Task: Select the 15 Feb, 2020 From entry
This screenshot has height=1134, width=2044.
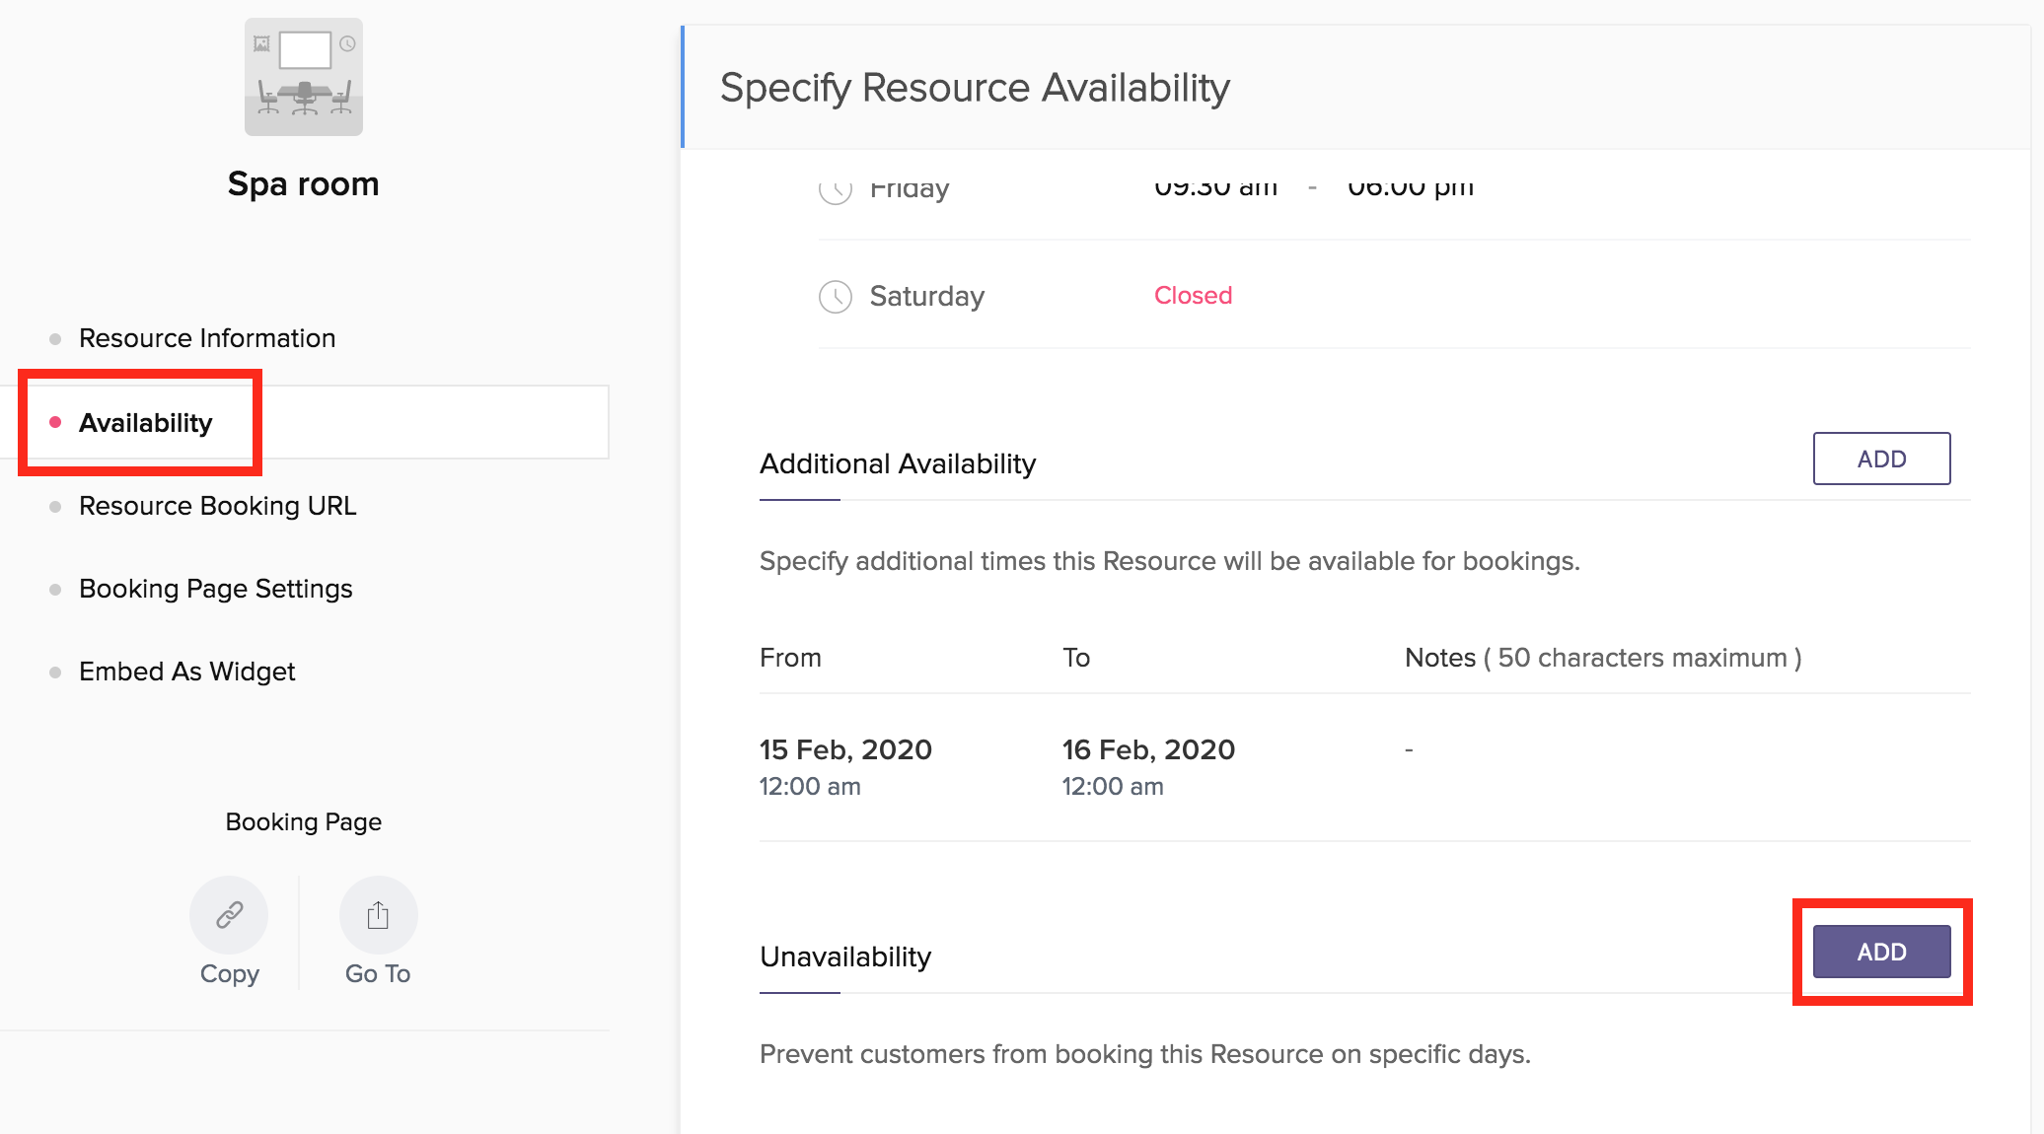Action: [x=844, y=750]
